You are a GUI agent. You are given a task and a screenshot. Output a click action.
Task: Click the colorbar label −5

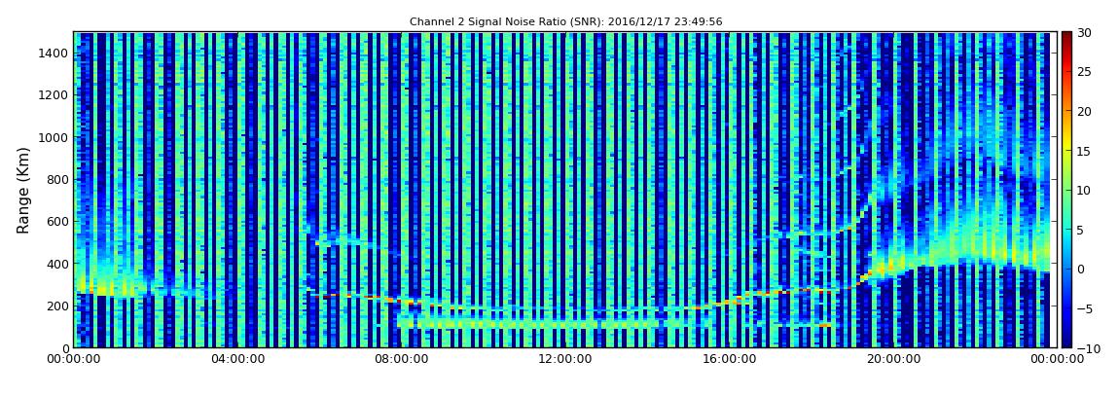[x=1085, y=309]
